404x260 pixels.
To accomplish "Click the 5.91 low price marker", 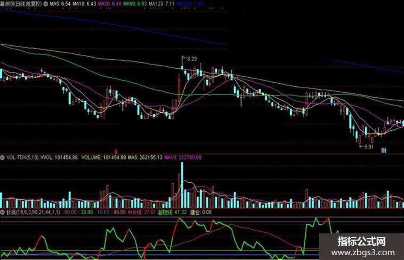I will [x=369, y=147].
